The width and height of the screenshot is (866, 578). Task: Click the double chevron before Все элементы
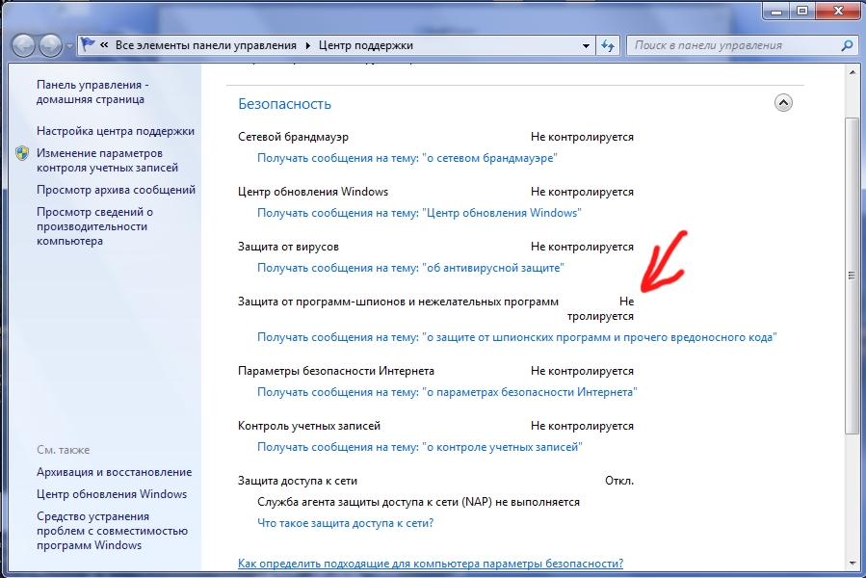tap(104, 45)
